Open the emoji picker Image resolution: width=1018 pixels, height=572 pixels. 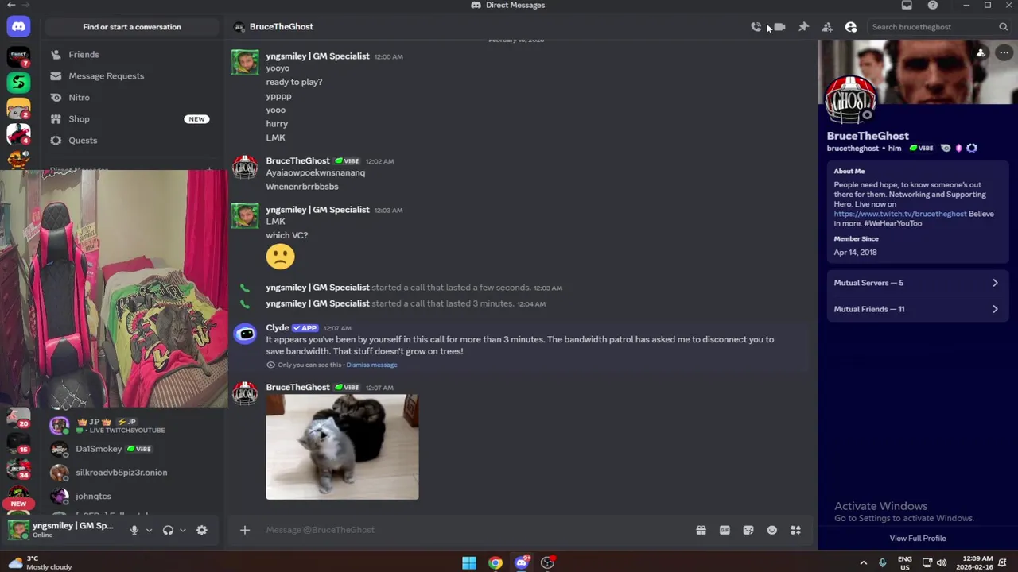tap(772, 530)
